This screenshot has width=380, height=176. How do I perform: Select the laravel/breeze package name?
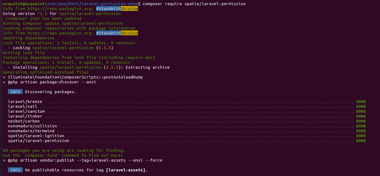[25, 102]
